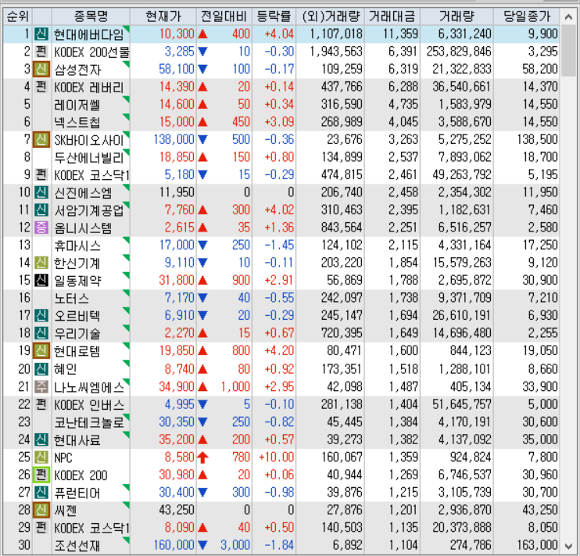
Task: Click the 편 badge for KODEX 인버스
Action: [41, 404]
